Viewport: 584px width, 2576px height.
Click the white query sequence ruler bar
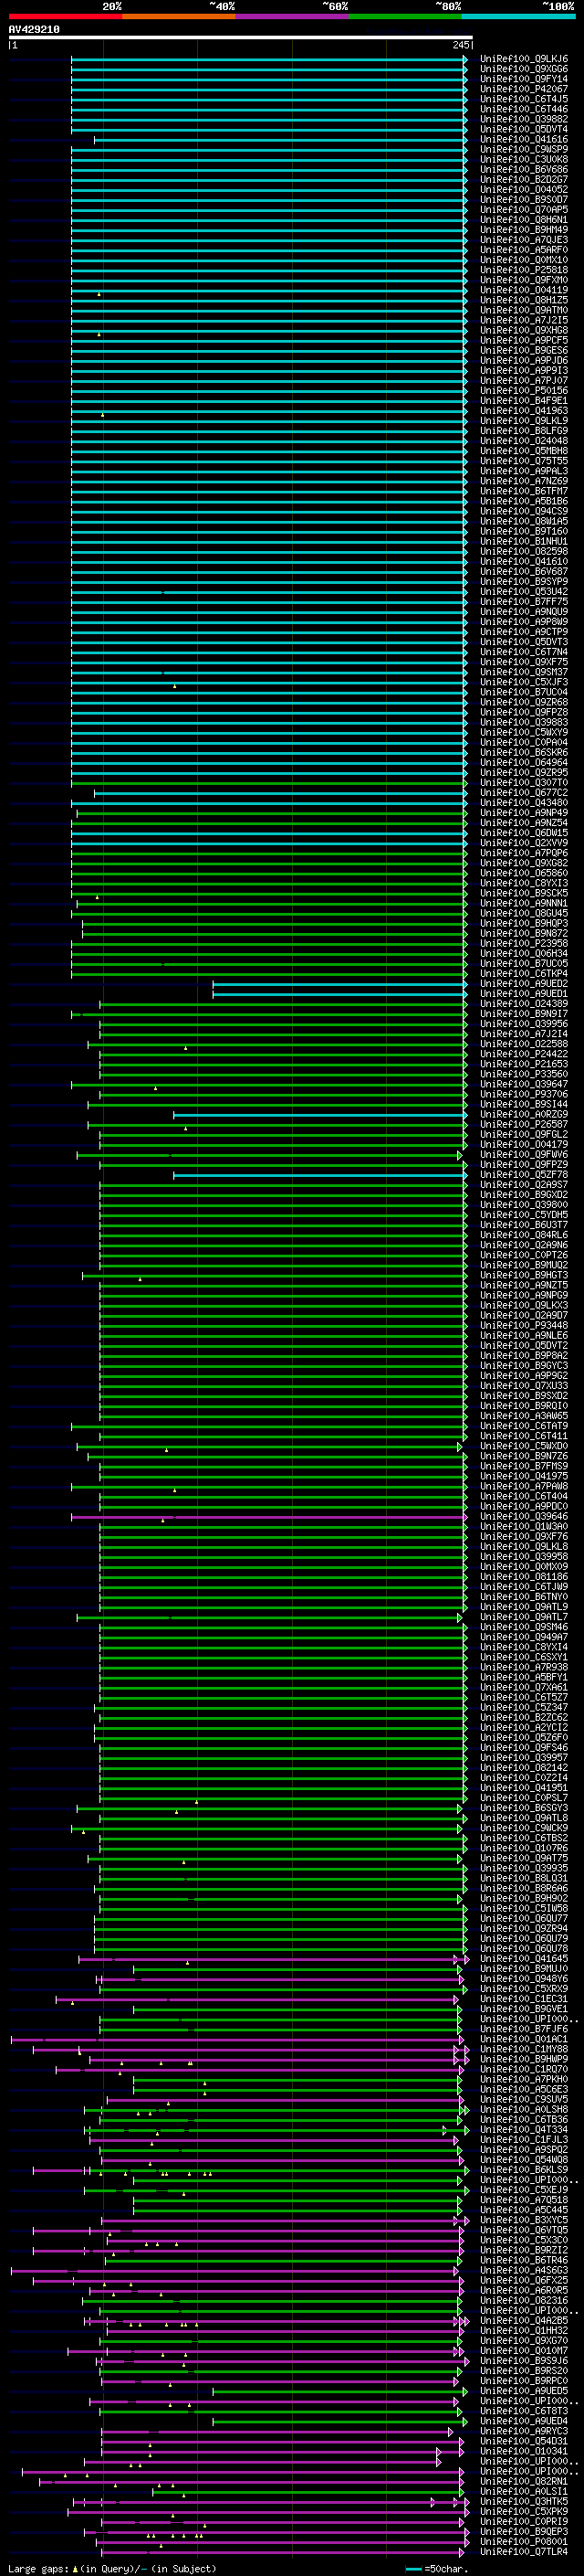click(241, 37)
